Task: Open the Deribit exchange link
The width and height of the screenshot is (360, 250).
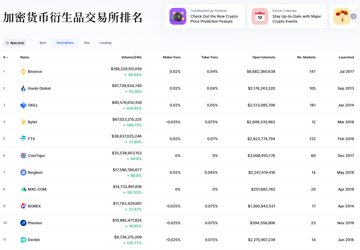Action: click(x=34, y=240)
